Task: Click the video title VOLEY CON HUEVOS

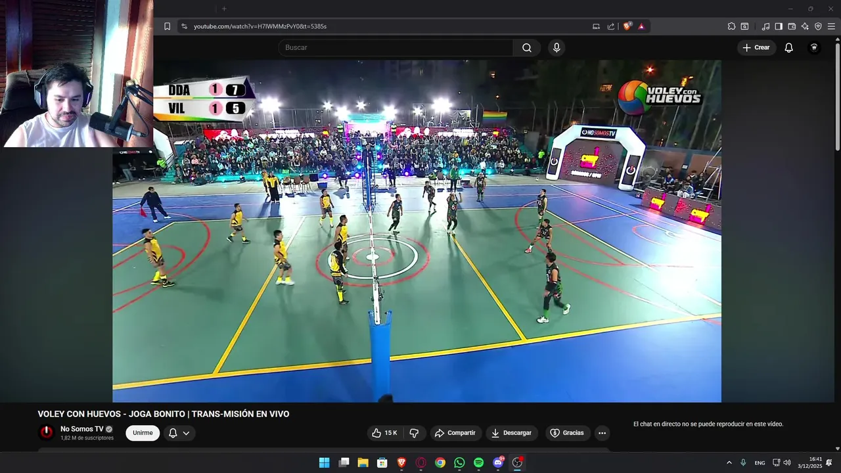Action: tap(164, 414)
